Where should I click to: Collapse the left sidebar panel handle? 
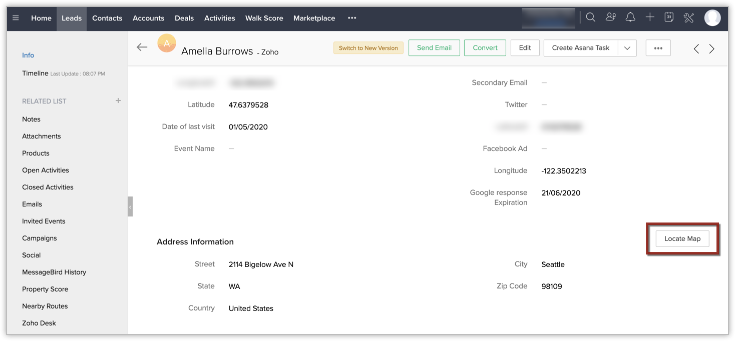pos(130,206)
